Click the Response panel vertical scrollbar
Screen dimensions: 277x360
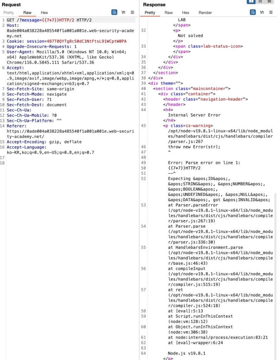click(275, 276)
